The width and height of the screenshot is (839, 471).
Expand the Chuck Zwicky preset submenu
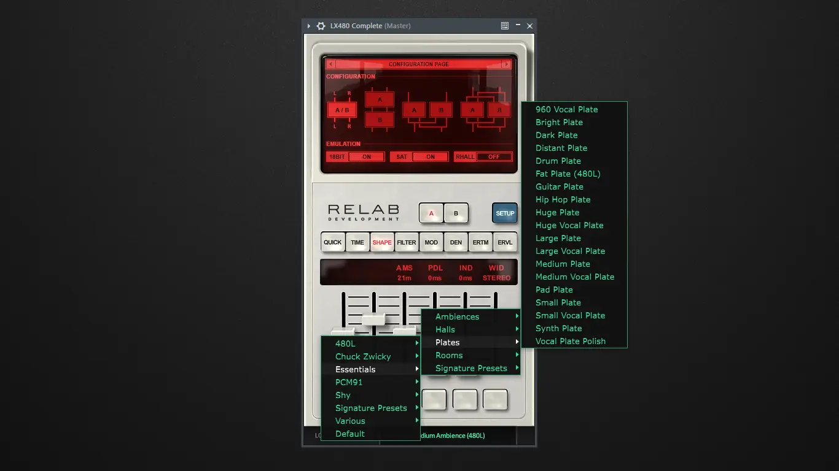371,356
